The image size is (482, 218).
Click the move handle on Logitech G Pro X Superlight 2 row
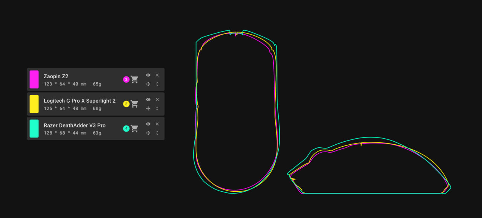point(148,109)
